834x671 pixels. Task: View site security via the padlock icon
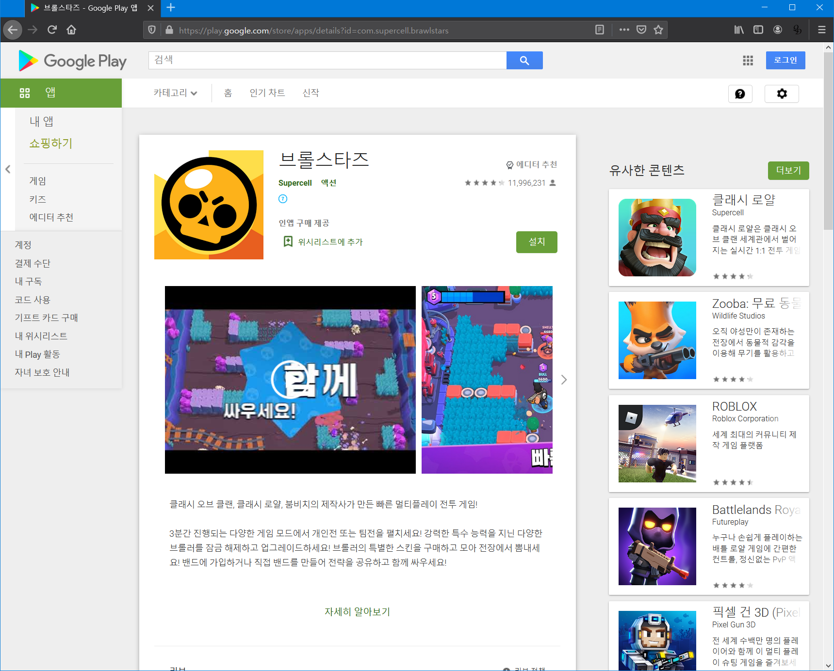tap(169, 30)
